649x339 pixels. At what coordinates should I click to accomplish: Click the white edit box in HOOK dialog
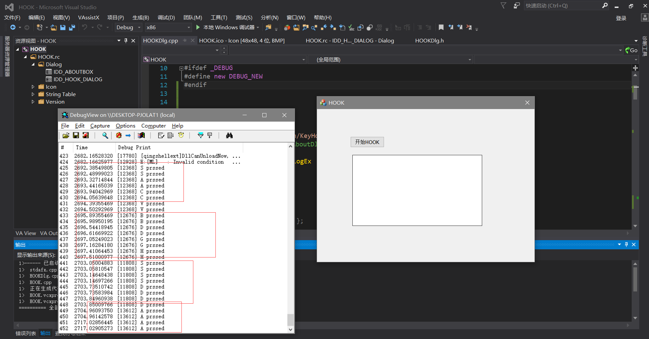417,190
